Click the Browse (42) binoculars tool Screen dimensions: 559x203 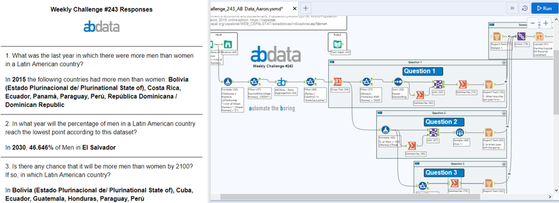pos(227,45)
